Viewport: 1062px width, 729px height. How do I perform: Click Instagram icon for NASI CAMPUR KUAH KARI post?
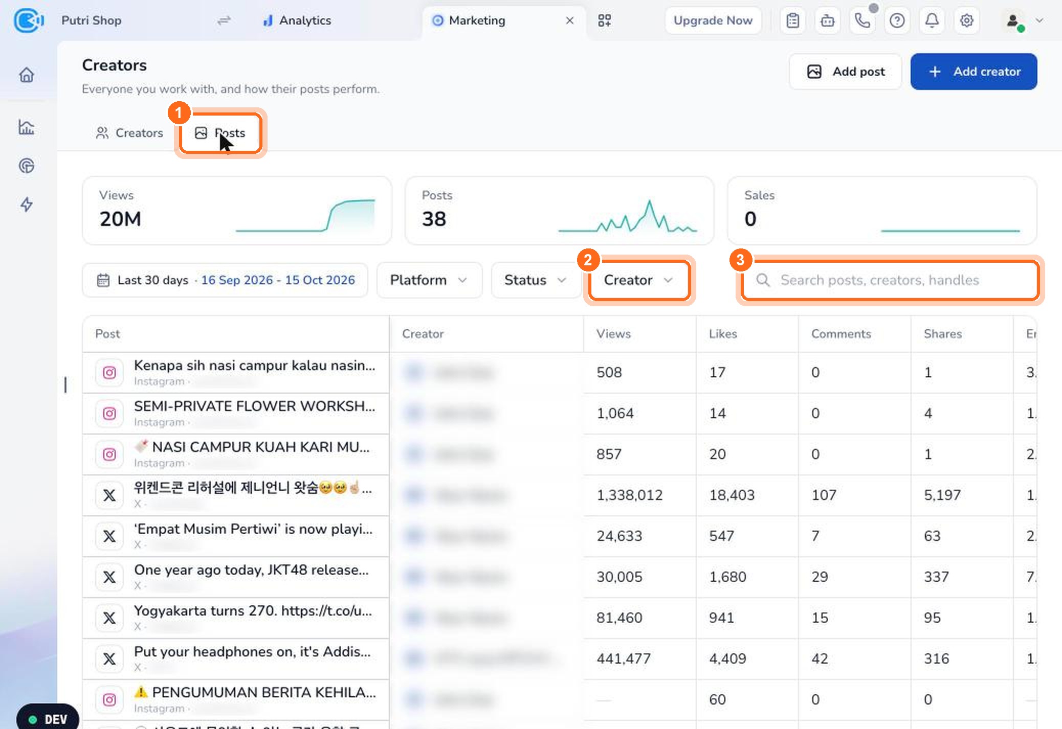click(x=109, y=454)
